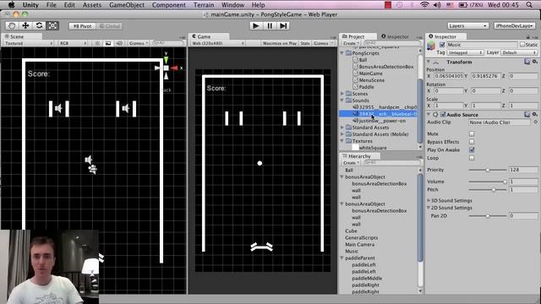
Task: Open the RGB render mode dropdown
Action: [74, 43]
